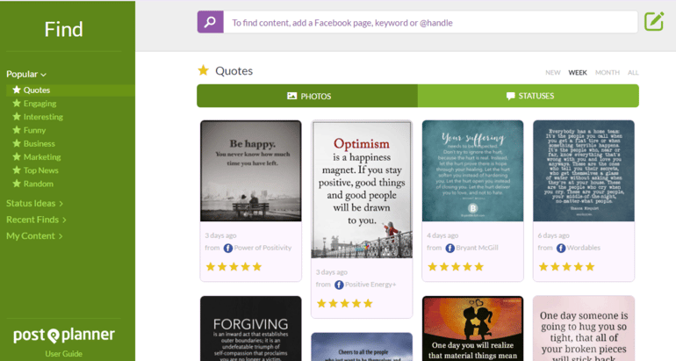Collapse the Popular section
The height and width of the screenshot is (361, 676).
[25, 74]
